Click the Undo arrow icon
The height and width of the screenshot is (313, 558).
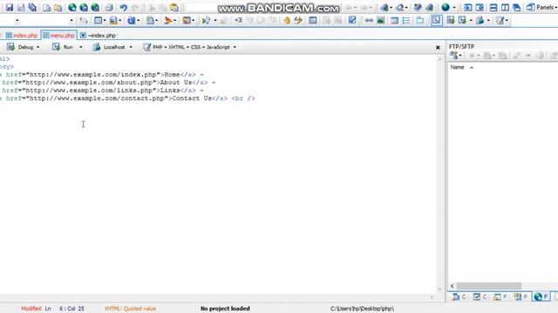[123, 8]
